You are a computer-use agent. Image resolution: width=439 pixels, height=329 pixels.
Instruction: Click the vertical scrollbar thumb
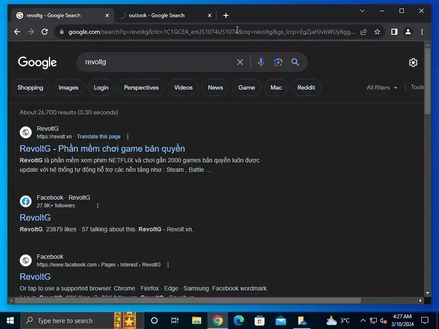(427, 81)
